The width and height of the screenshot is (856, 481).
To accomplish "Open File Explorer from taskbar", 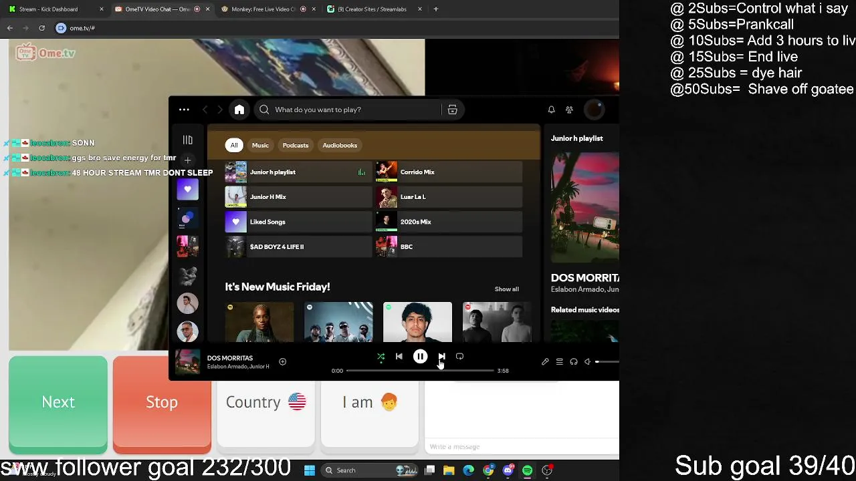I will (x=449, y=470).
